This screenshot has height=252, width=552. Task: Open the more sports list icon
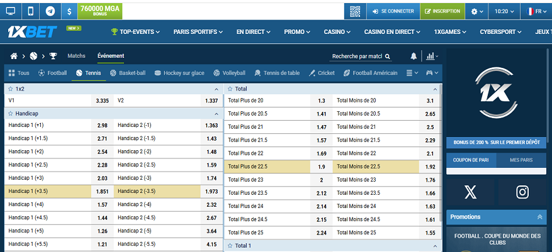click(x=412, y=73)
